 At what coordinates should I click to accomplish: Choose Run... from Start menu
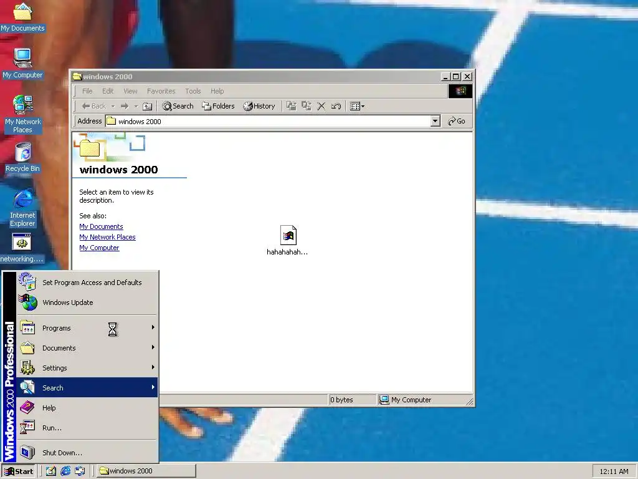coord(87,428)
